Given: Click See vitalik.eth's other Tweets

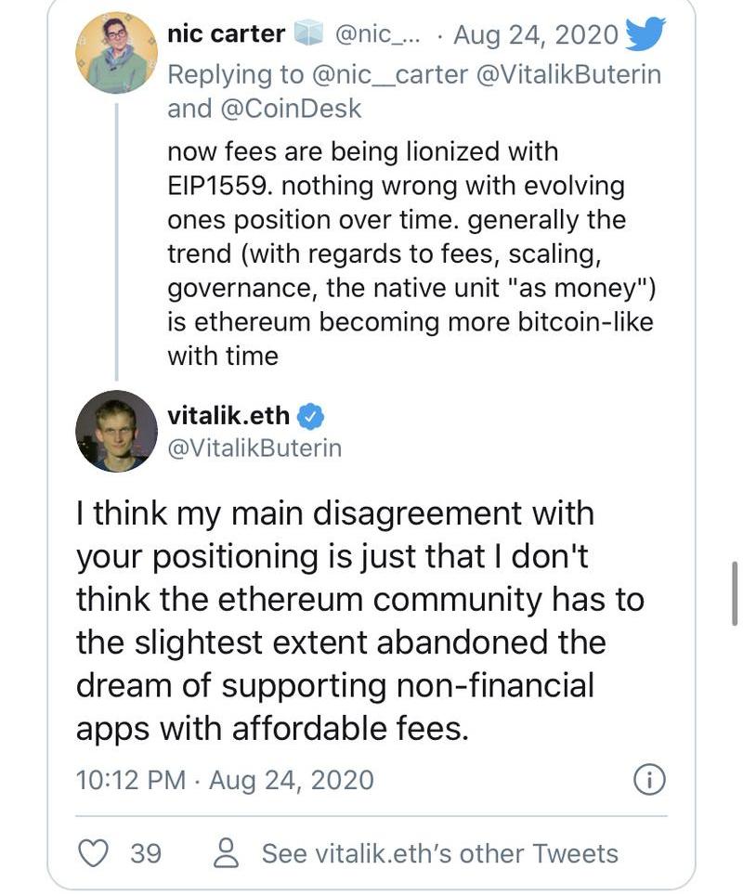Looking at the screenshot, I should tap(439, 854).
